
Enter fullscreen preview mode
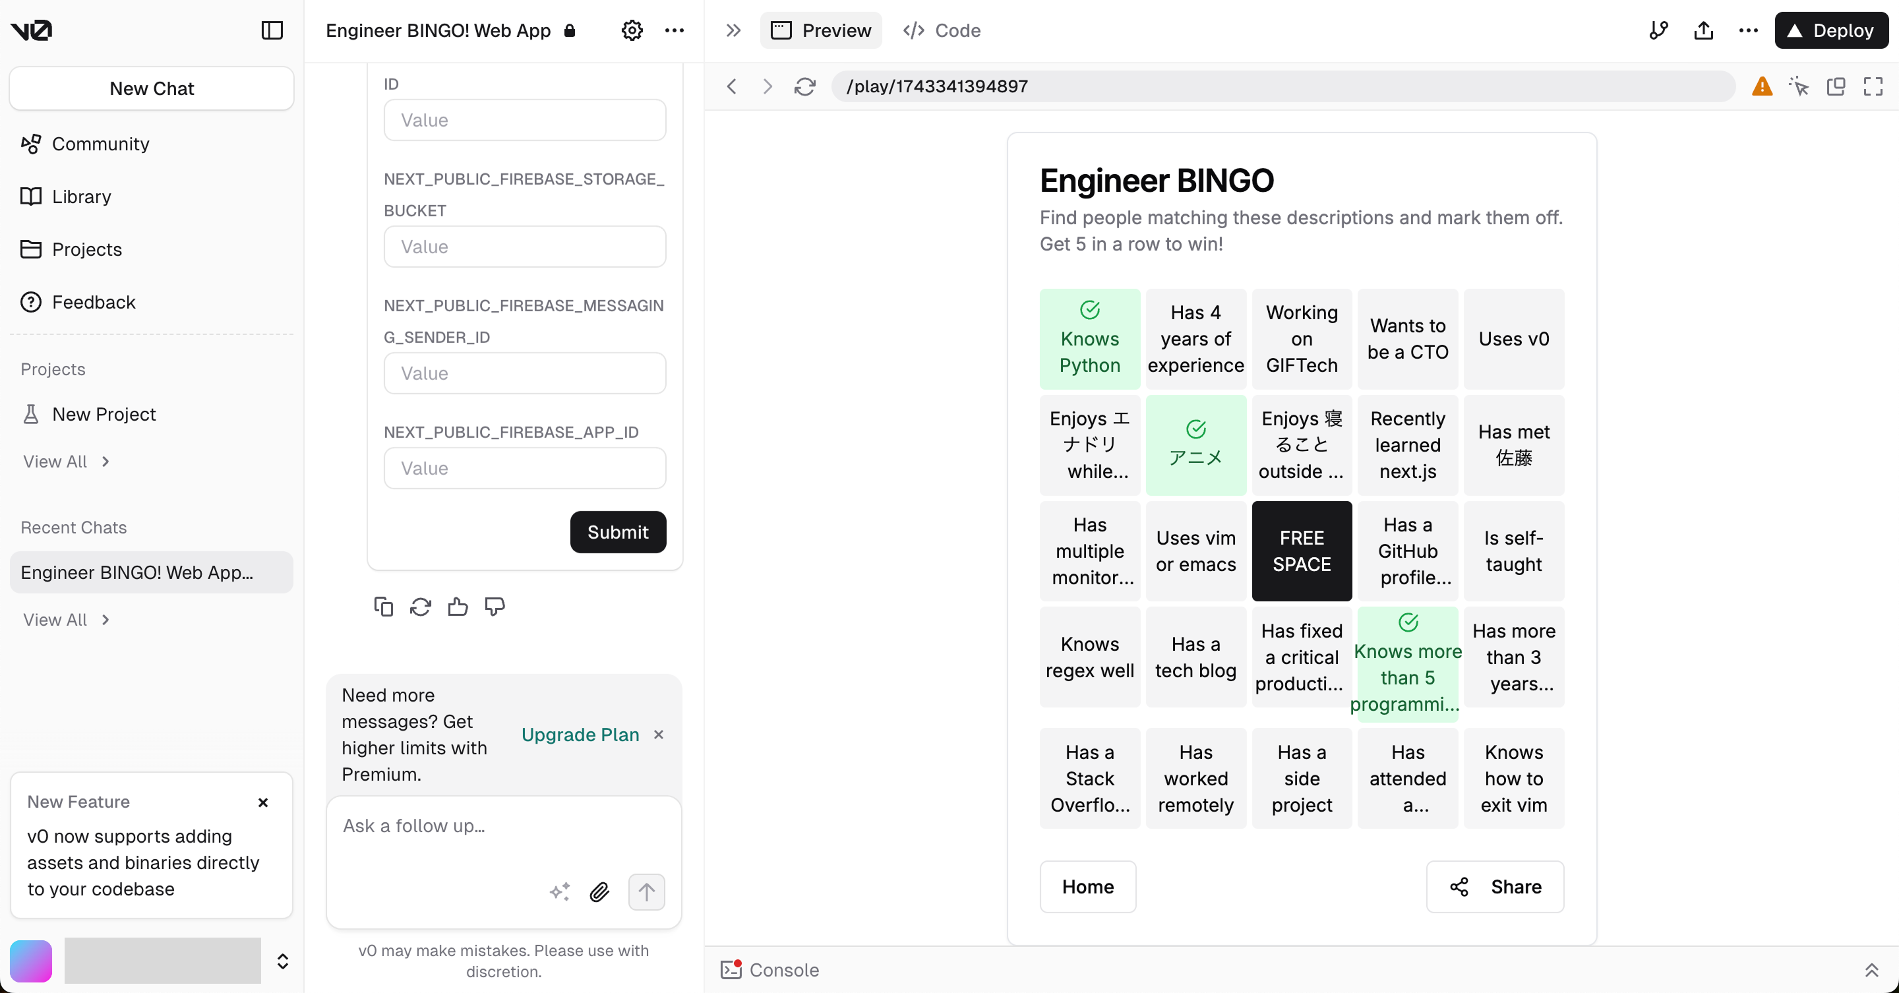click(1873, 86)
